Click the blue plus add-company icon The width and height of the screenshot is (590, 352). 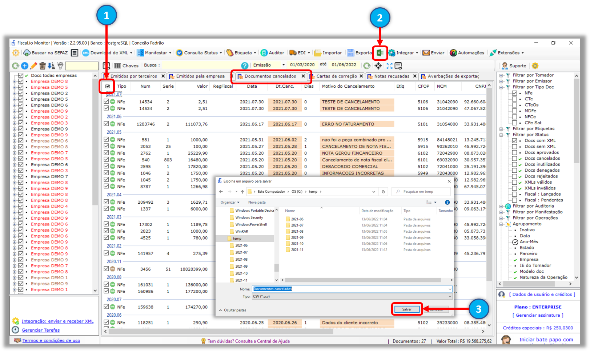[25, 66]
